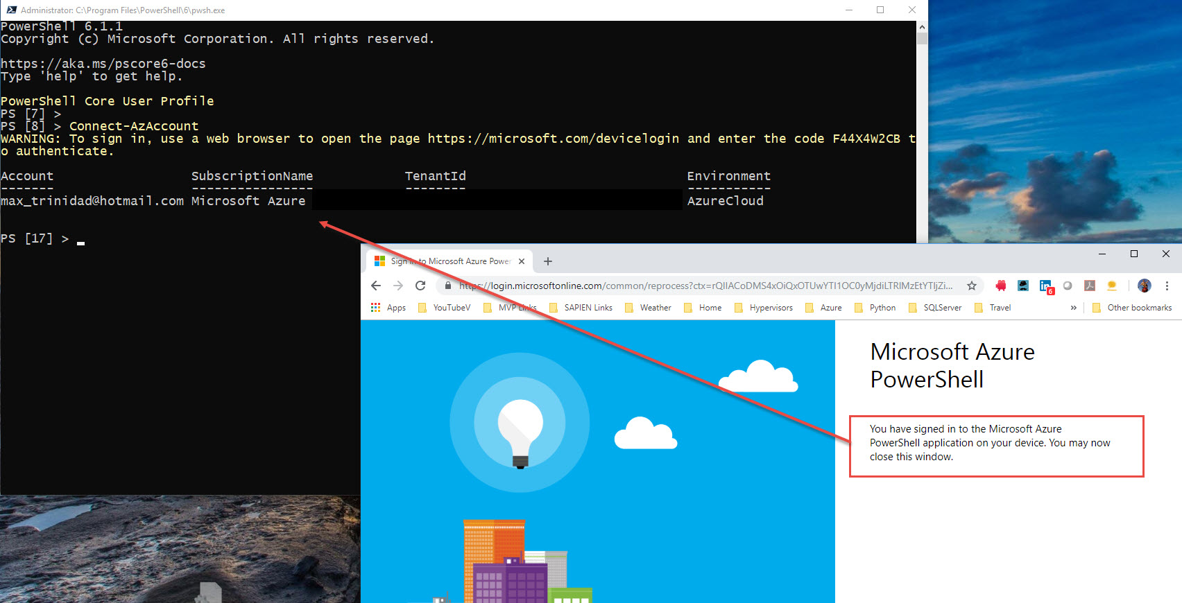View site info via the padlock icon
Image resolution: width=1182 pixels, height=603 pixels.
[x=448, y=286]
